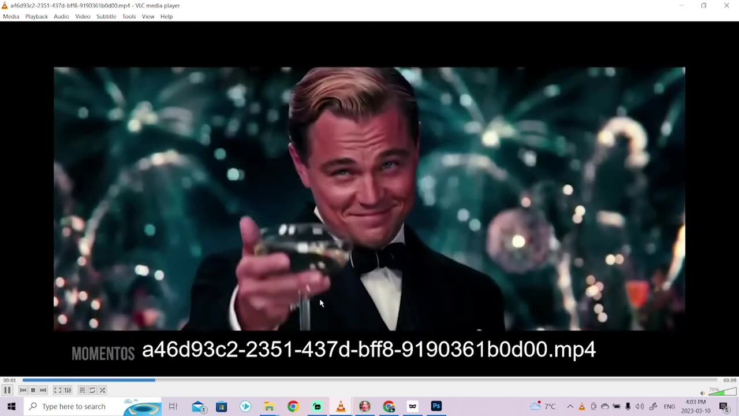Open the 7°C weather widget
Image resolution: width=739 pixels, height=416 pixels.
(543, 406)
